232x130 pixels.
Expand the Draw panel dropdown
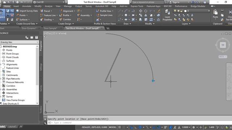click(127, 24)
